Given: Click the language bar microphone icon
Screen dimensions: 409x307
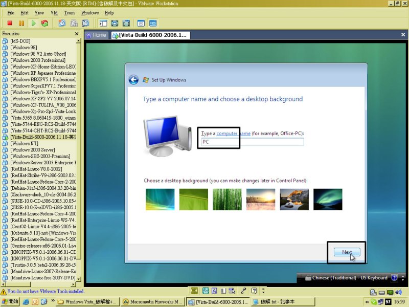Looking at the screenshot, I should click(x=243, y=291).
